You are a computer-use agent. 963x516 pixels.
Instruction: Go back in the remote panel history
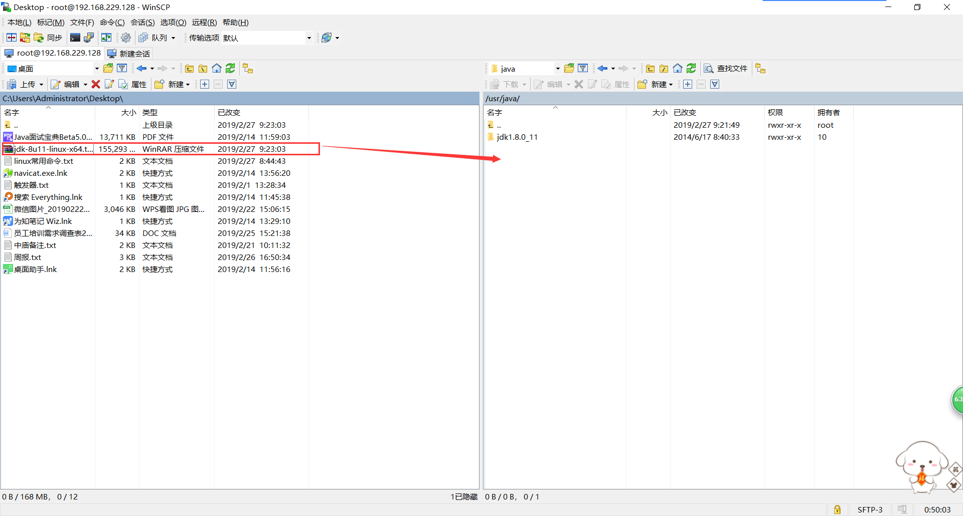point(602,69)
